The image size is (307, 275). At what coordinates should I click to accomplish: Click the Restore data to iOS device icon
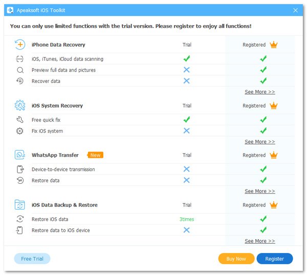pyautogui.click(x=19, y=230)
